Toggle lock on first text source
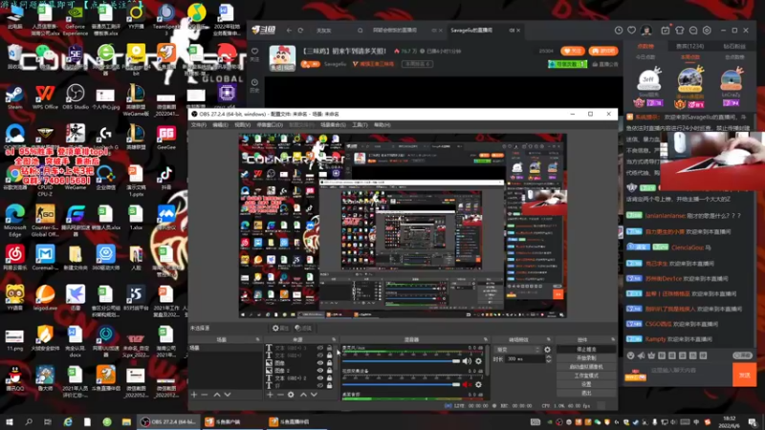The width and height of the screenshot is (765, 430). tap(329, 348)
